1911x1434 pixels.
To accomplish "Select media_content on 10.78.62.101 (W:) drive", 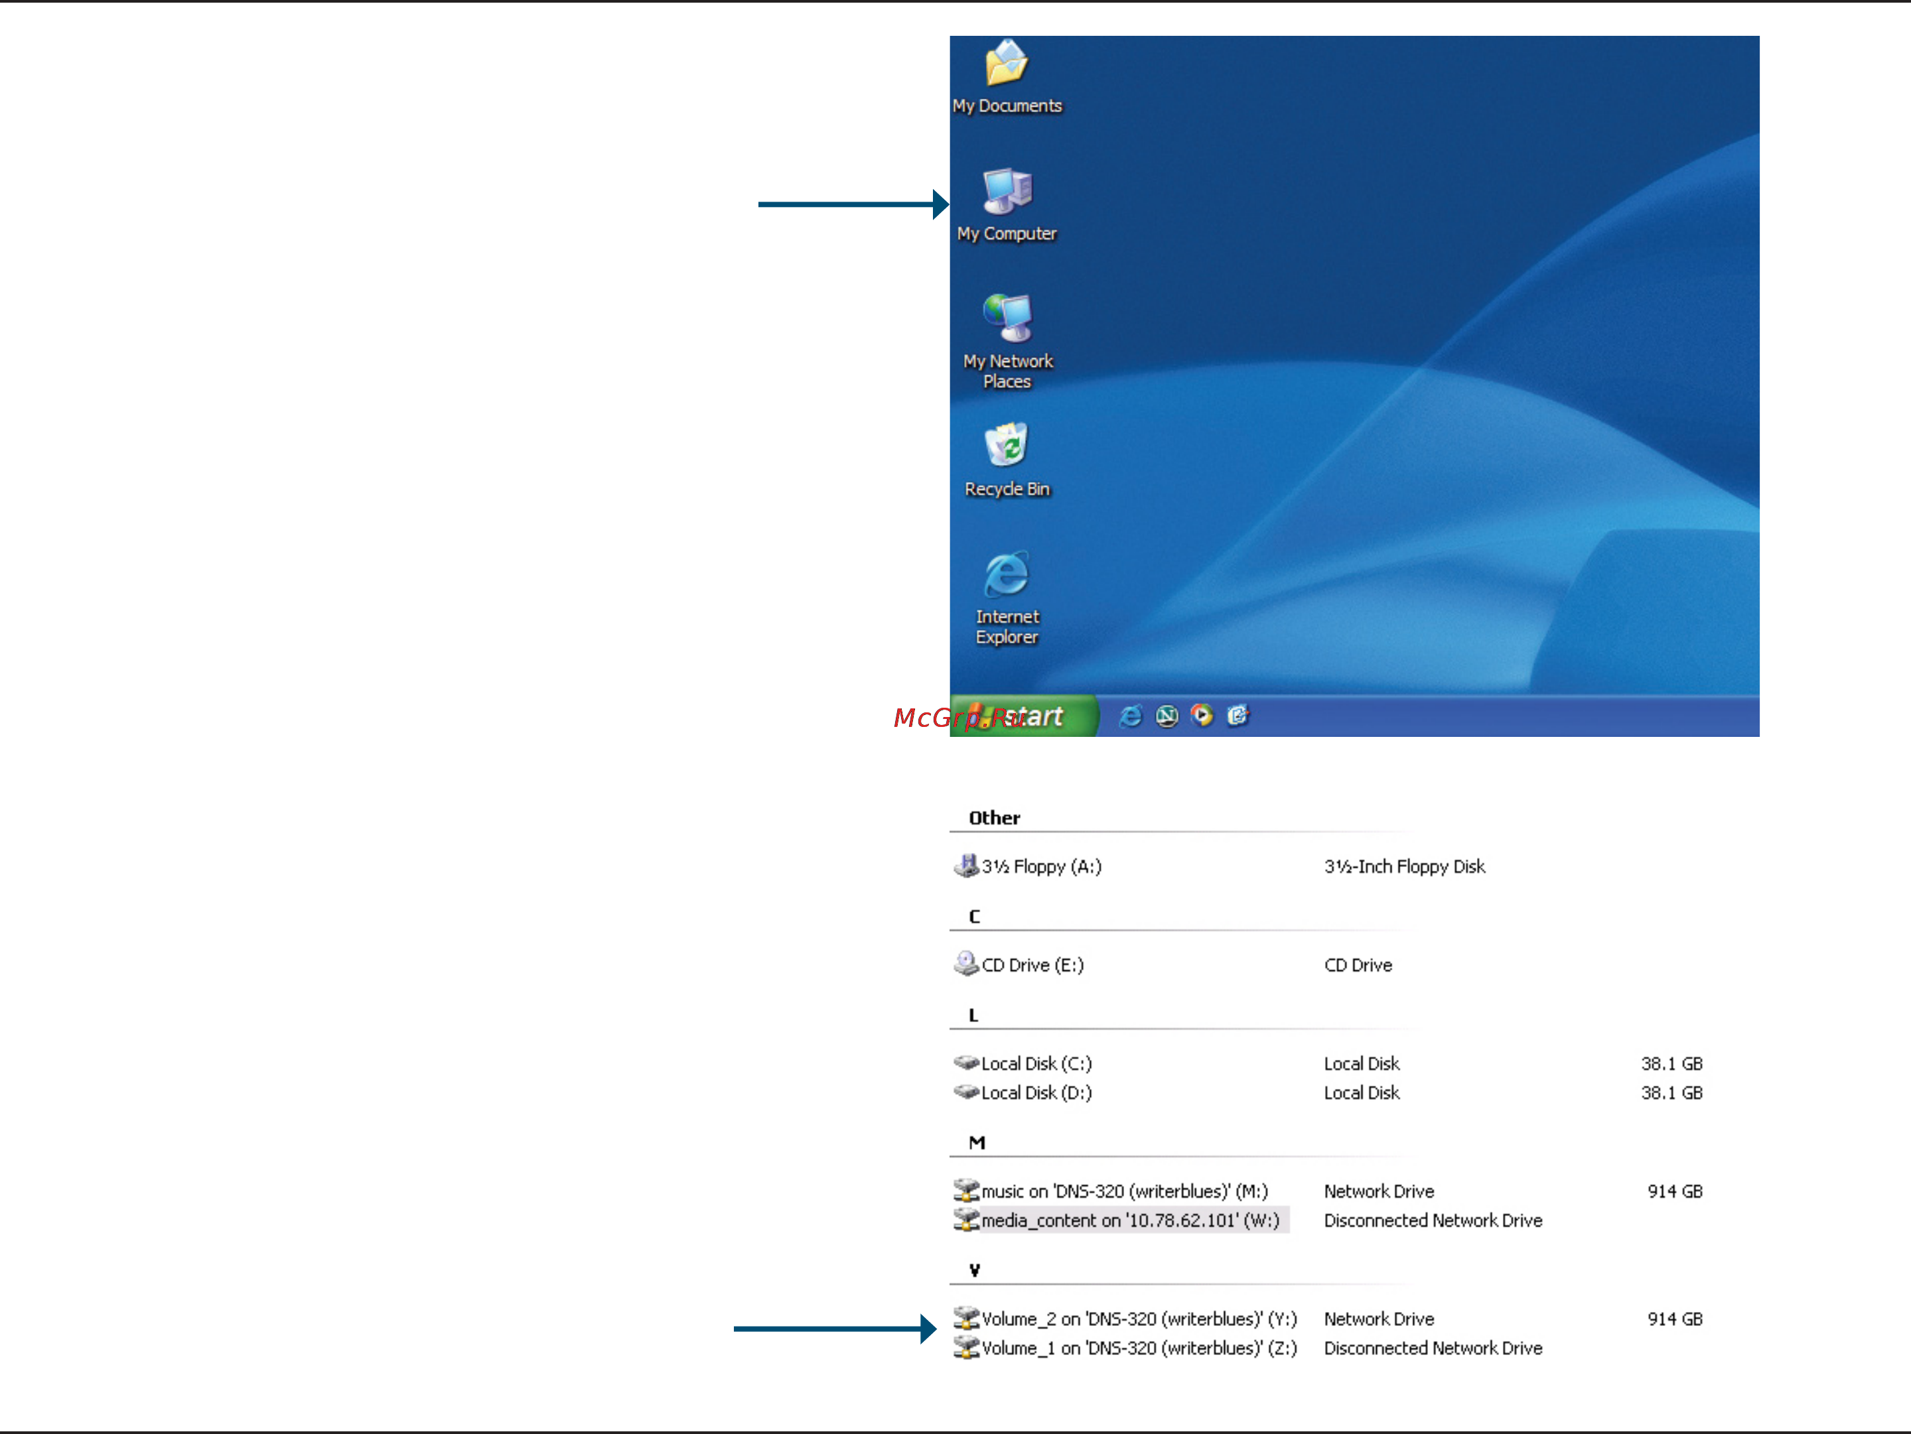I will tap(1121, 1220).
